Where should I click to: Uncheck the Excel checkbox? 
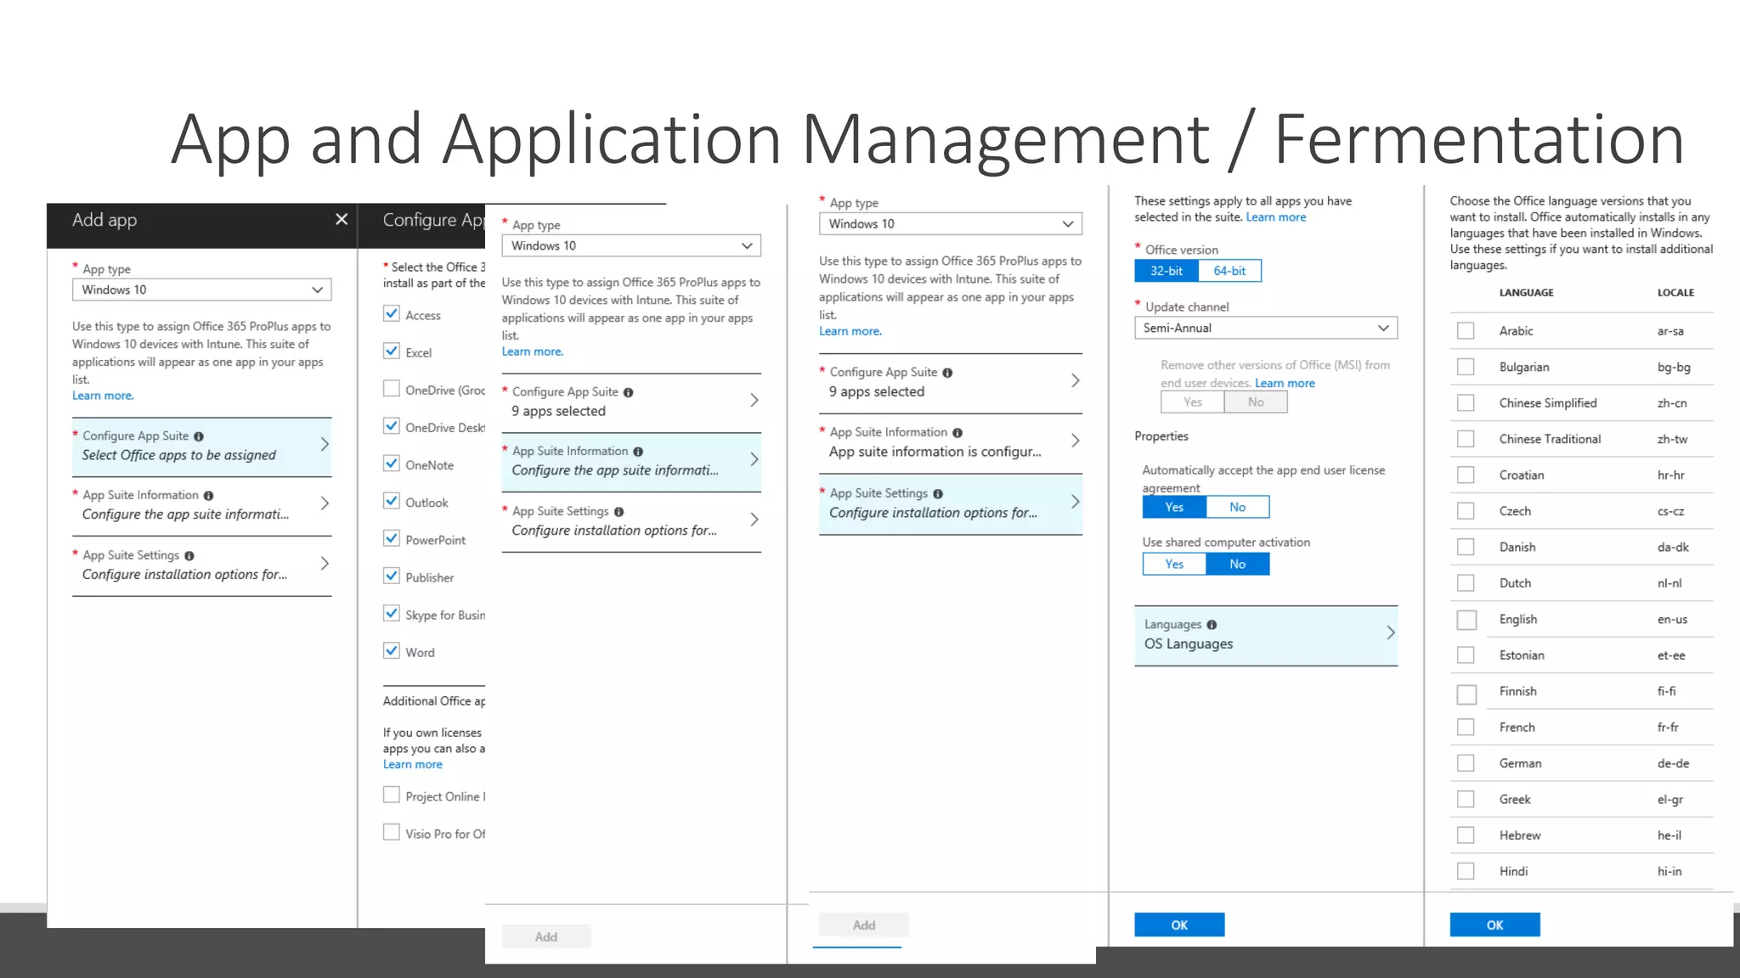click(x=392, y=351)
